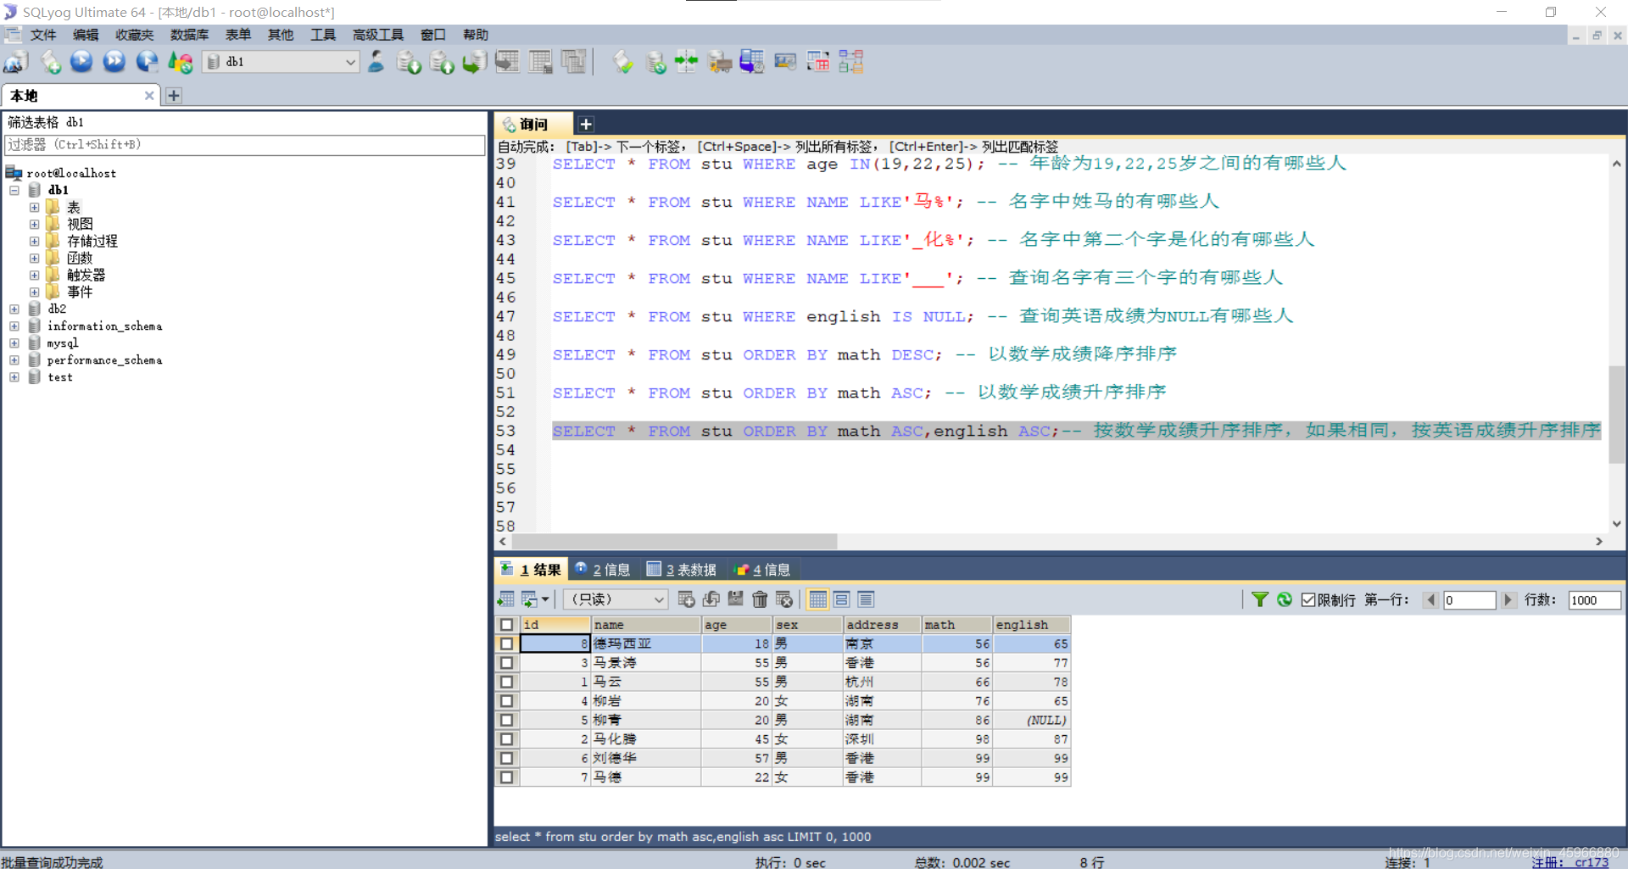Check the row checkbox for 柳岩
Screen dimensions: 1628x869
click(506, 701)
